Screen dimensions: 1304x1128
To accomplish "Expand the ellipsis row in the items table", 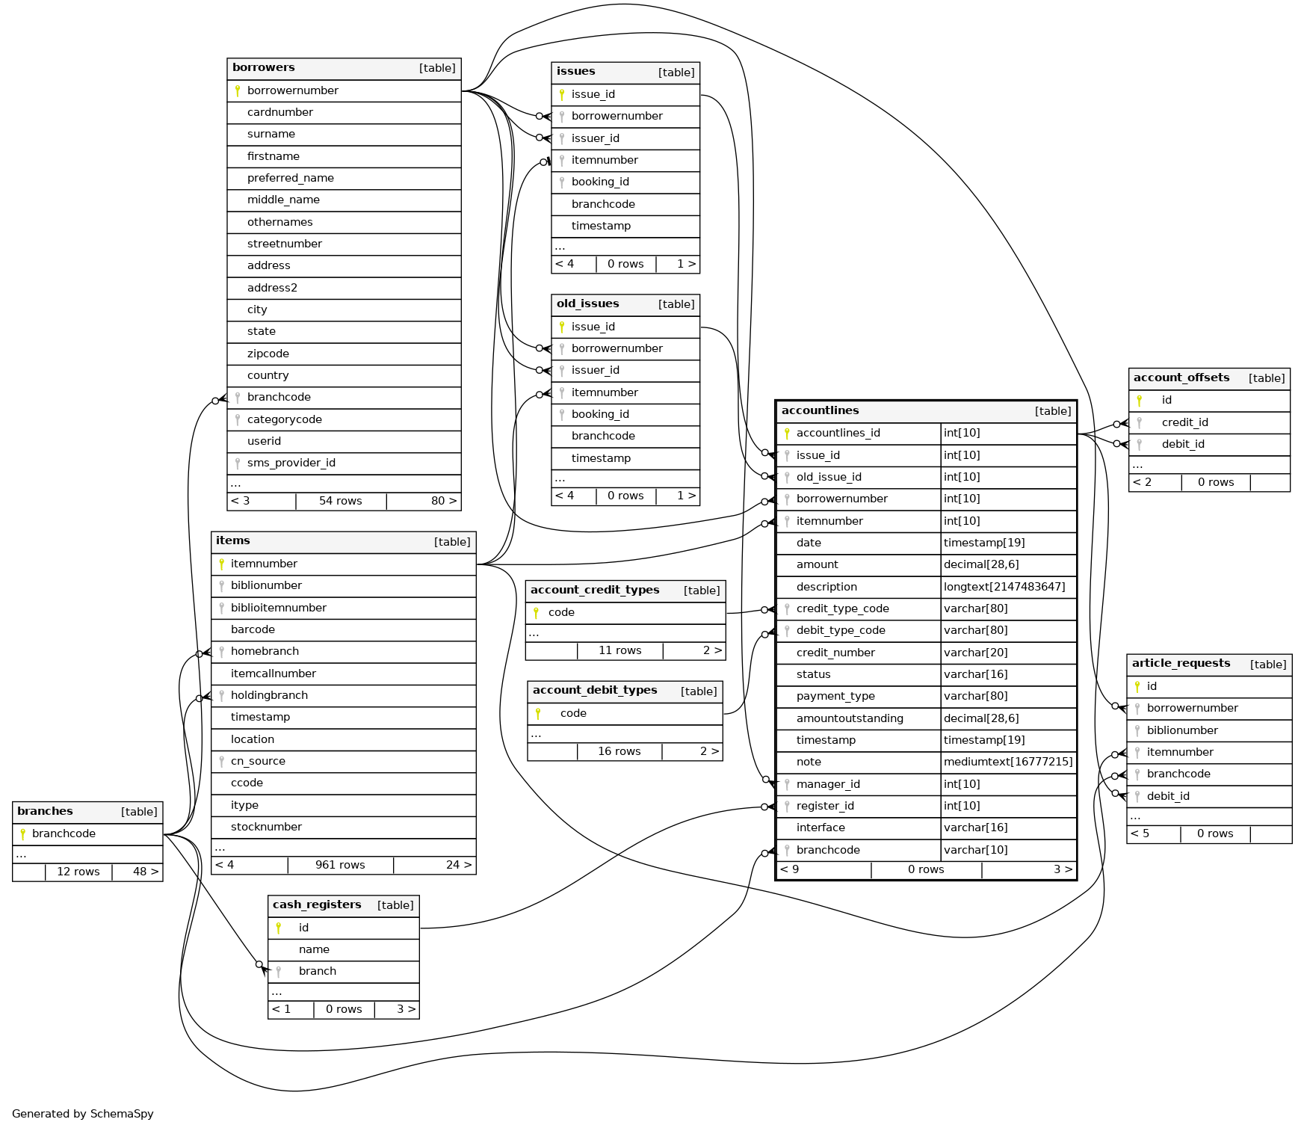I will [220, 848].
